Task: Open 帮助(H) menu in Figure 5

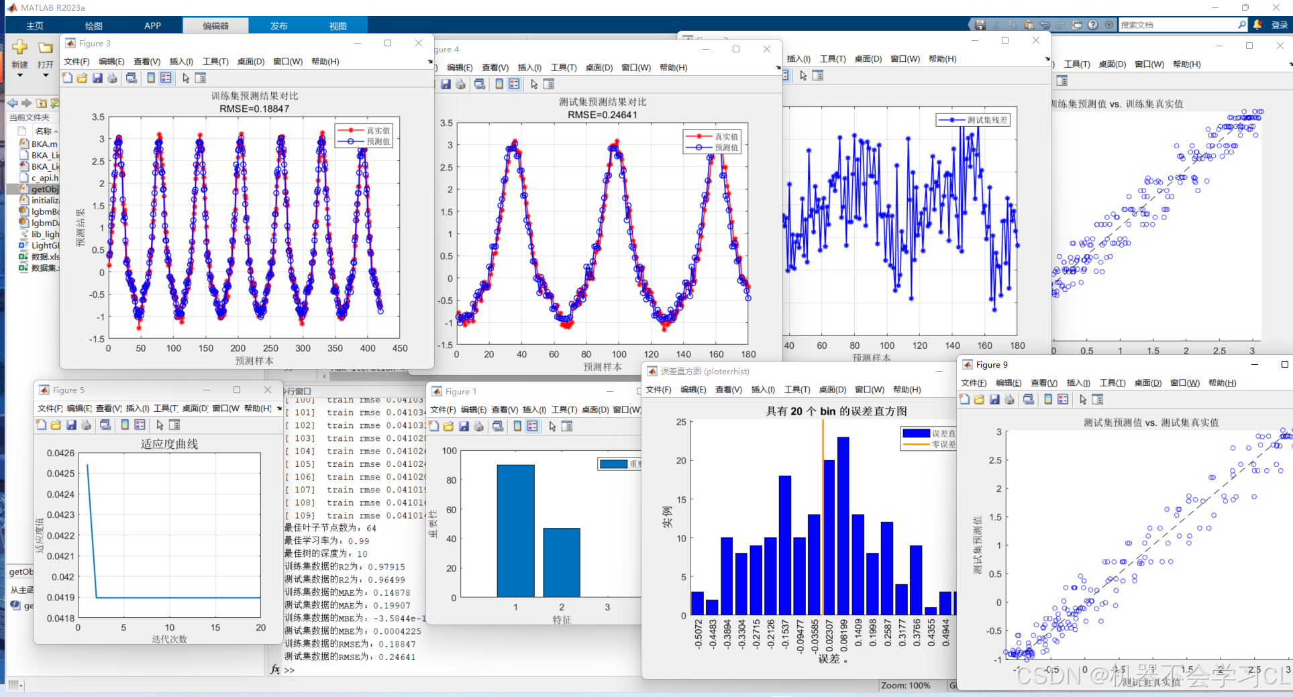Action: tap(258, 409)
